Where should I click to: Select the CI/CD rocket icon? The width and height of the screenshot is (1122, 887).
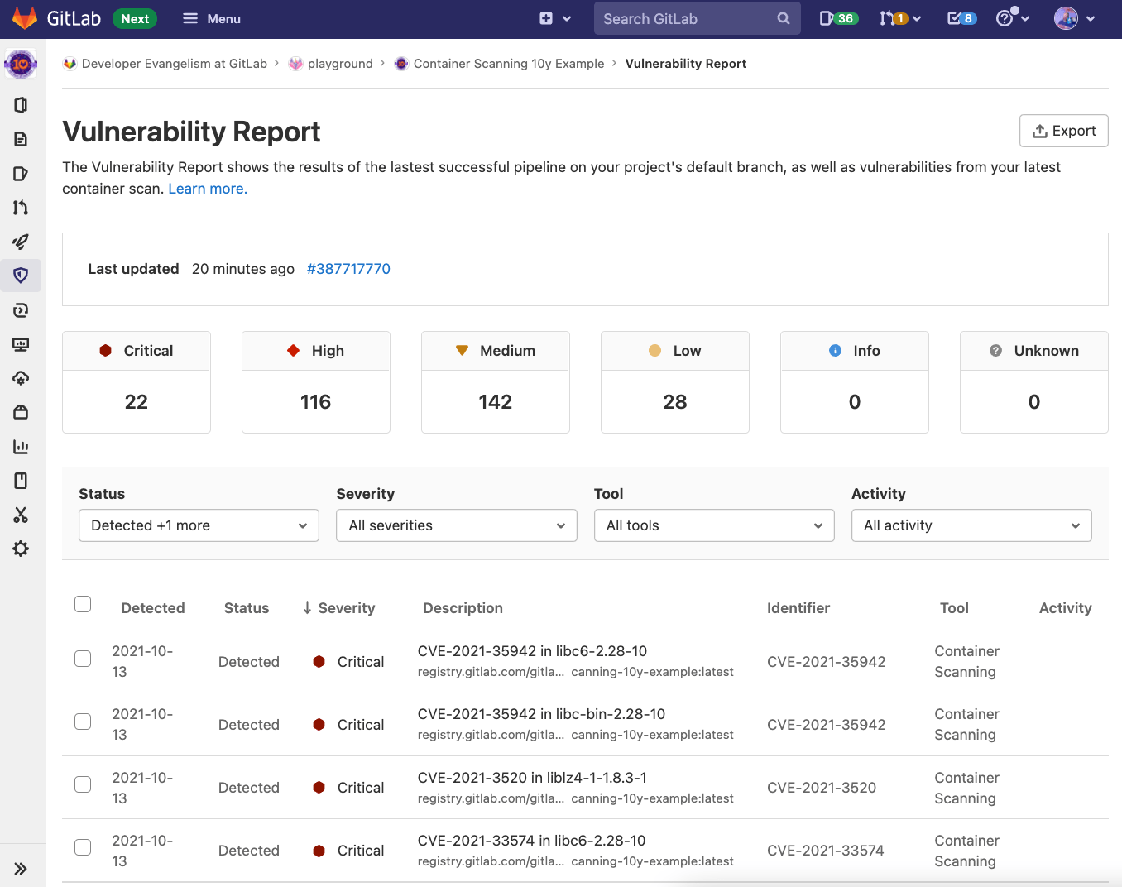[21, 242]
